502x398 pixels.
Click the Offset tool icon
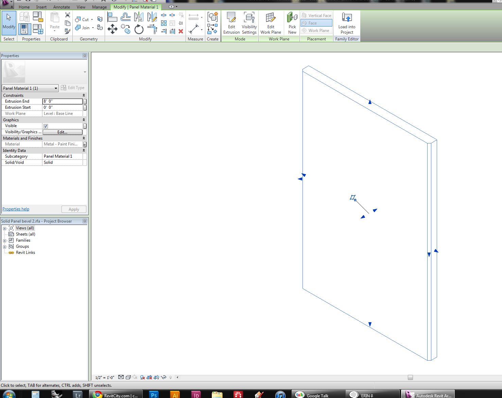click(x=125, y=17)
